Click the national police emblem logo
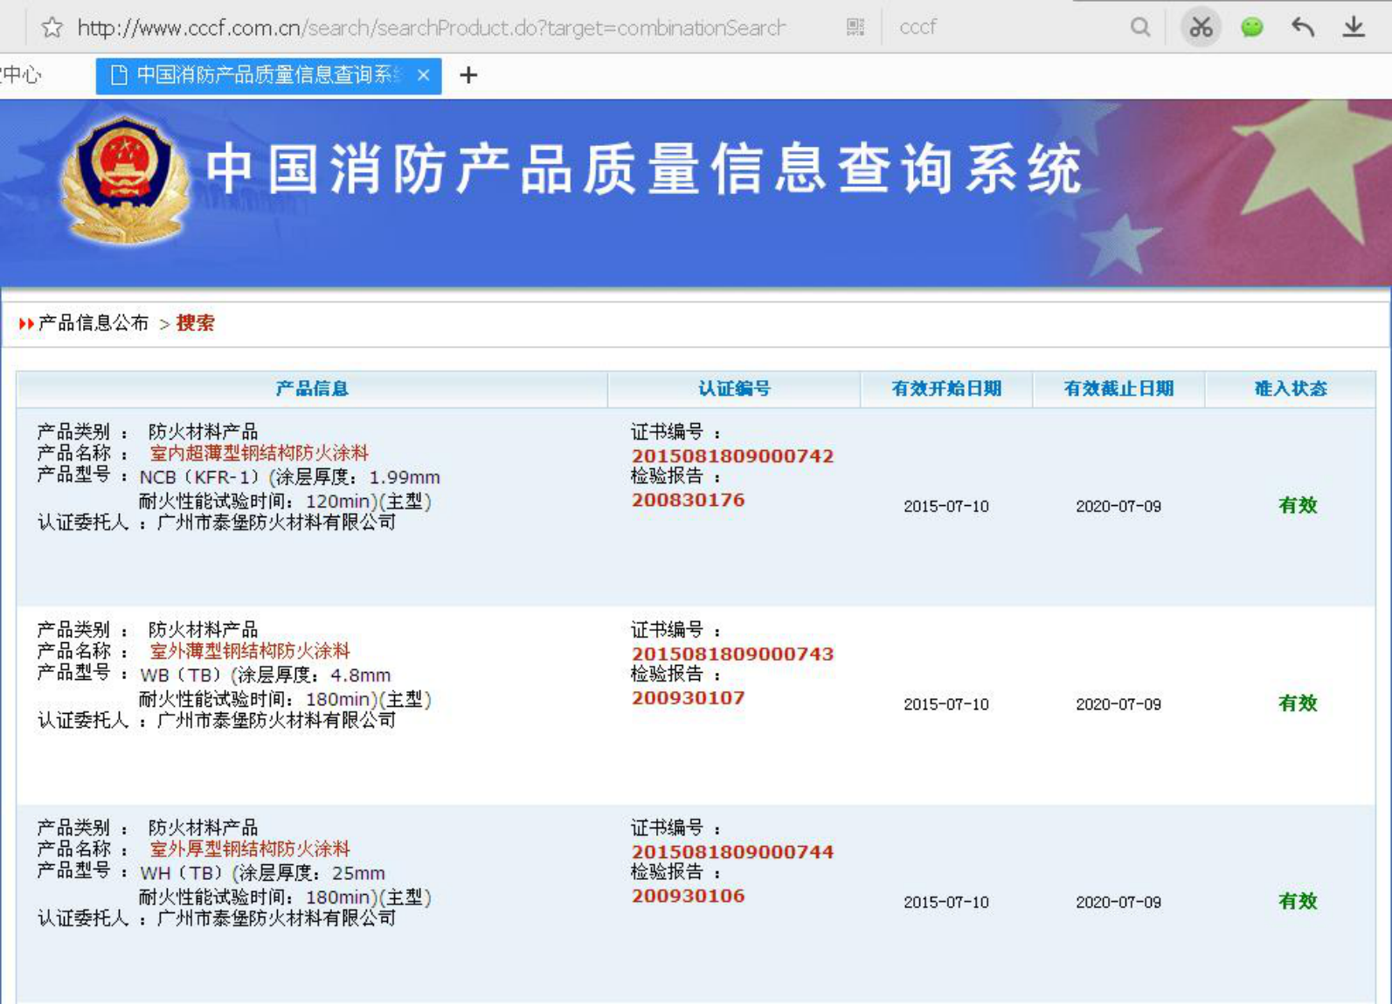 click(x=125, y=181)
